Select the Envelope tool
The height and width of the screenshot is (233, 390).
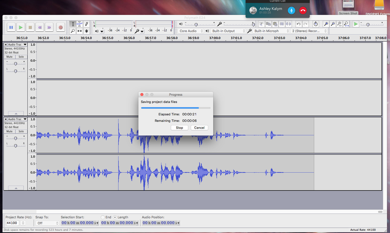click(80, 24)
